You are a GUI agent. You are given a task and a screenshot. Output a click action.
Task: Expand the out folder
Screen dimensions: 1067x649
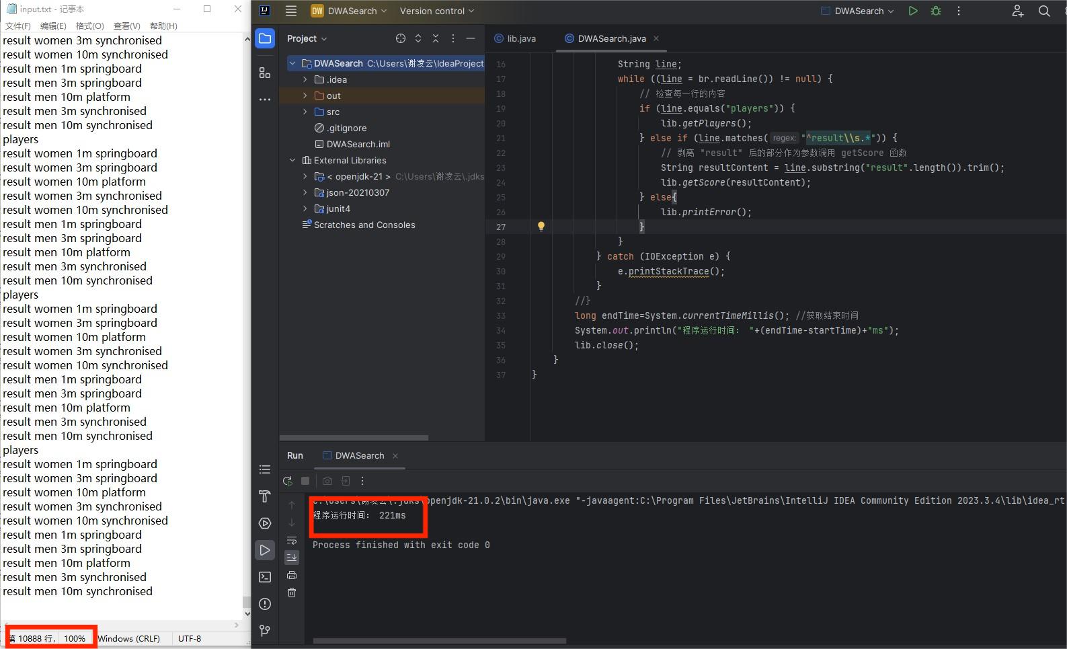[x=305, y=96]
